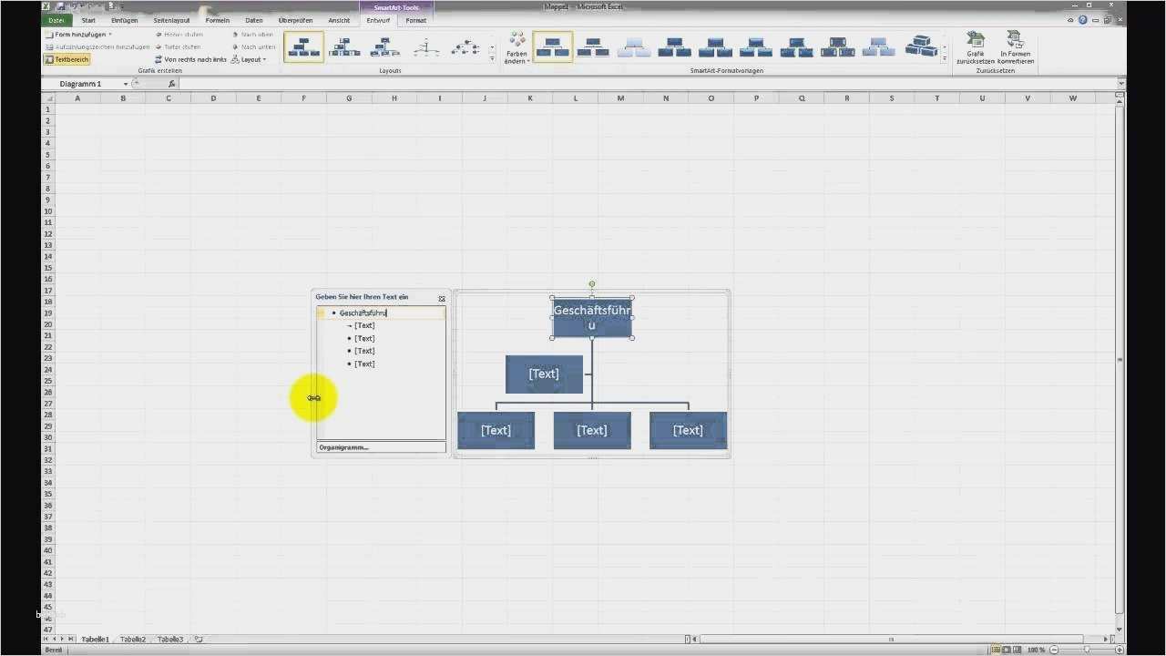Select the sixth SmartArt style thumbnail

(x=755, y=47)
